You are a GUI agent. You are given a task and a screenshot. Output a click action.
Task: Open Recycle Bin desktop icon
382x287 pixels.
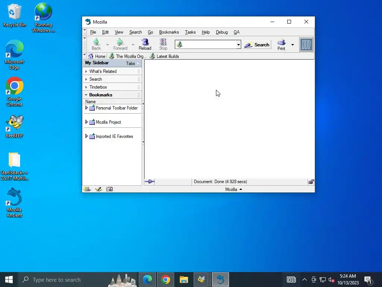tap(15, 15)
